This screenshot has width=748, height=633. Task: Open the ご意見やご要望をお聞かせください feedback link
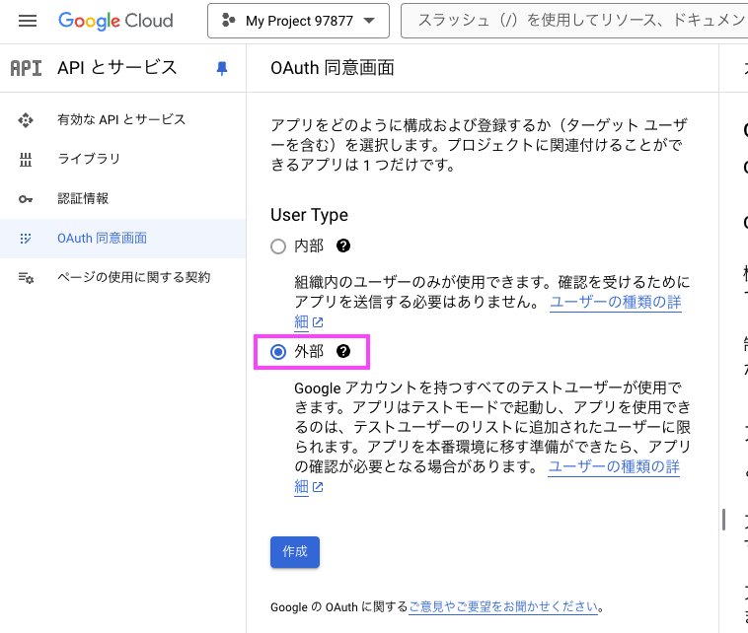[x=503, y=606]
